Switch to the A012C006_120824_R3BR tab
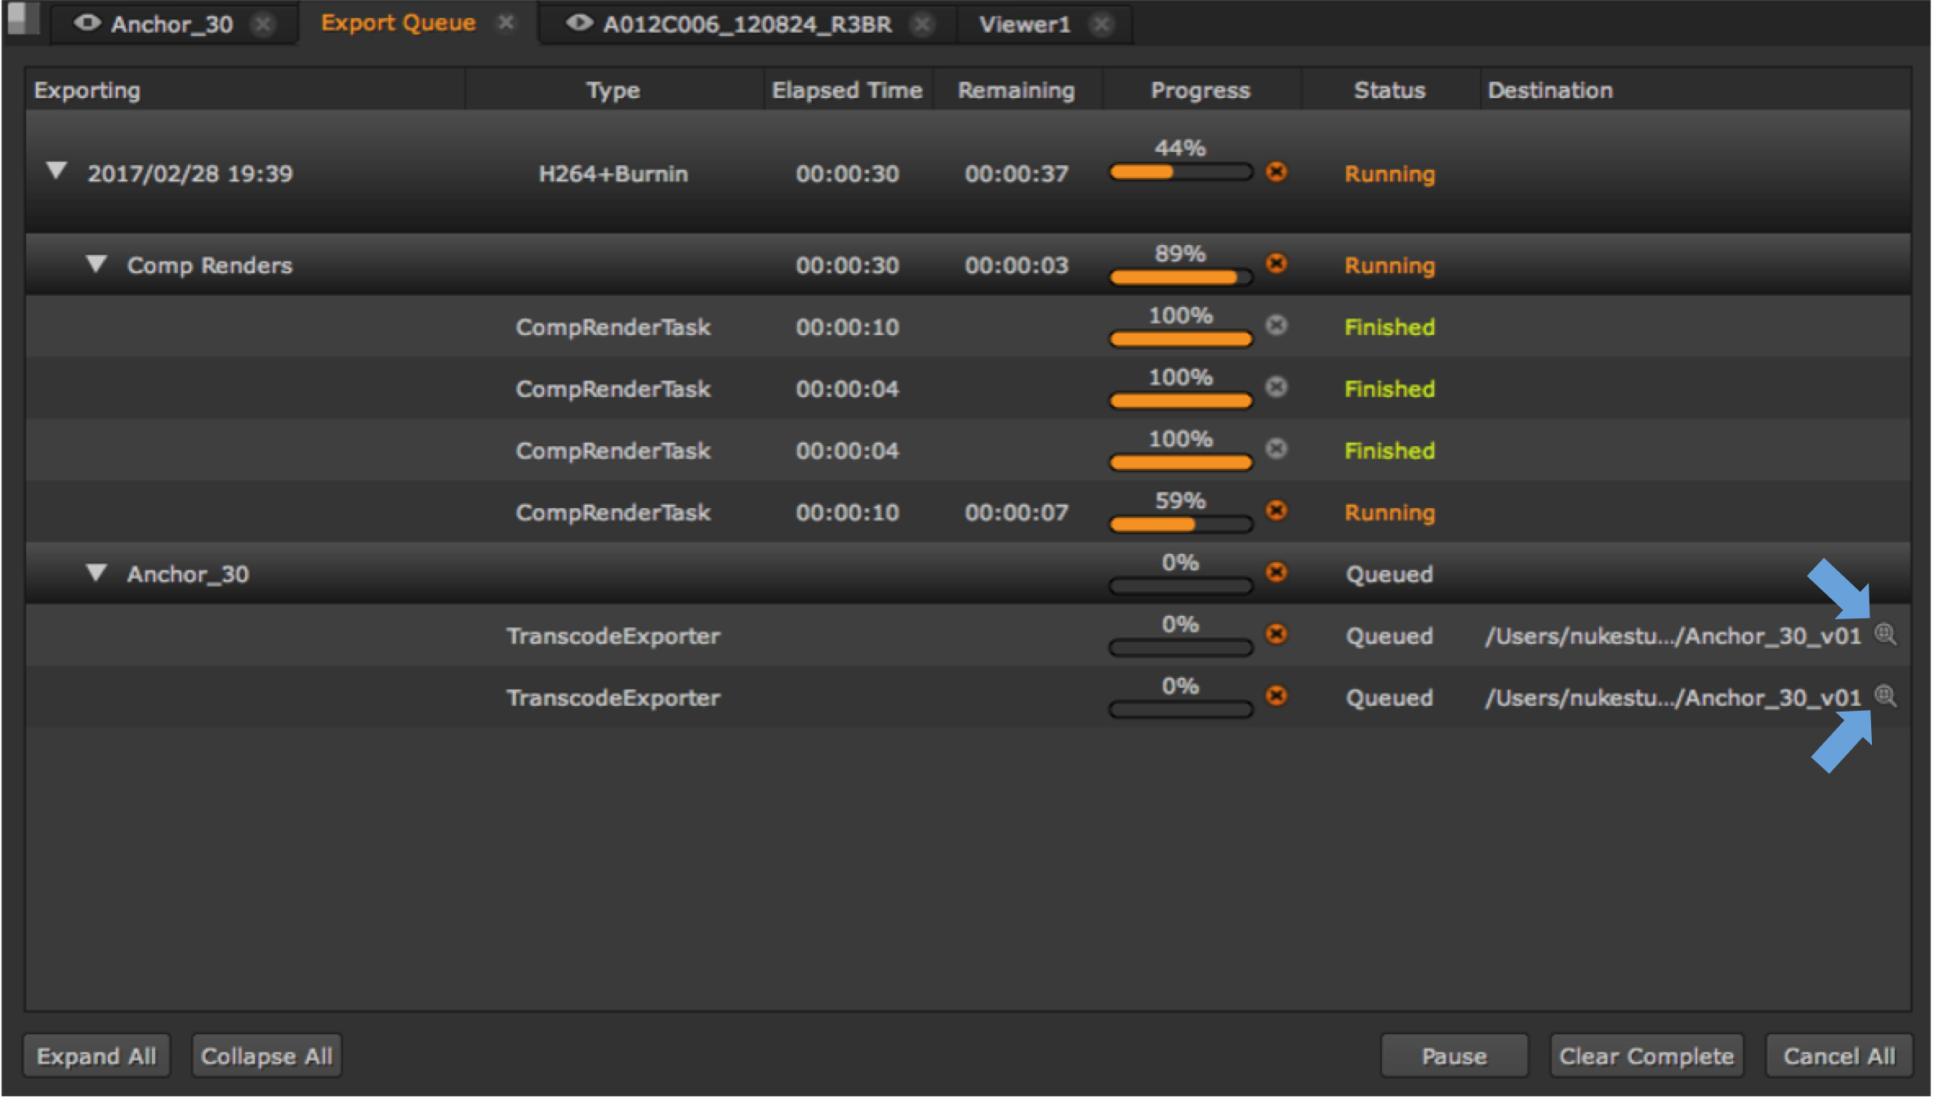The height and width of the screenshot is (1098, 1934). tap(746, 25)
